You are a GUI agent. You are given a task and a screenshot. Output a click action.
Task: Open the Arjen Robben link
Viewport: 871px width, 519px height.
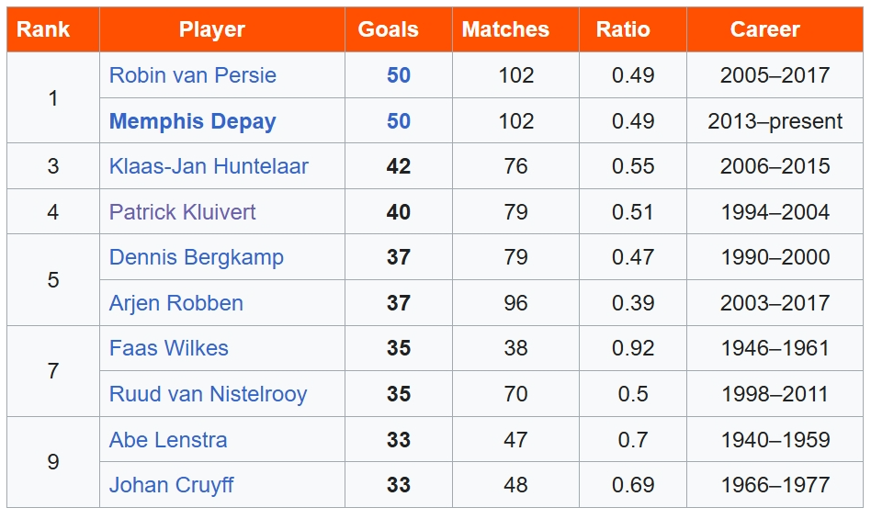click(175, 303)
